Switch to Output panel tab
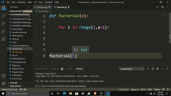This screenshot has width=171, height=96. (x=69, y=69)
